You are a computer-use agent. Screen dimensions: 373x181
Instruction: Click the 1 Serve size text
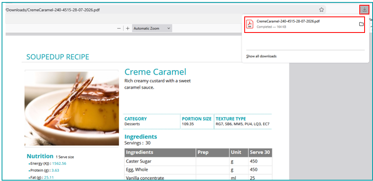tap(65, 157)
